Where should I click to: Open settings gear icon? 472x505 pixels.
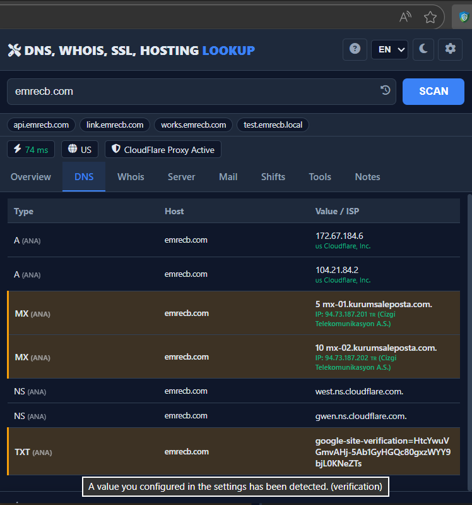[450, 49]
